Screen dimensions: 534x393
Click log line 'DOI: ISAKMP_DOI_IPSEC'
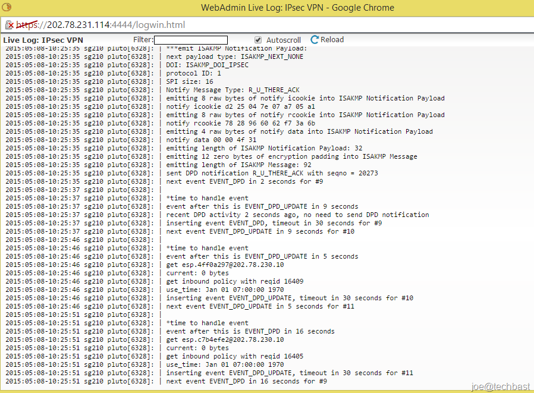pyautogui.click(x=207, y=65)
